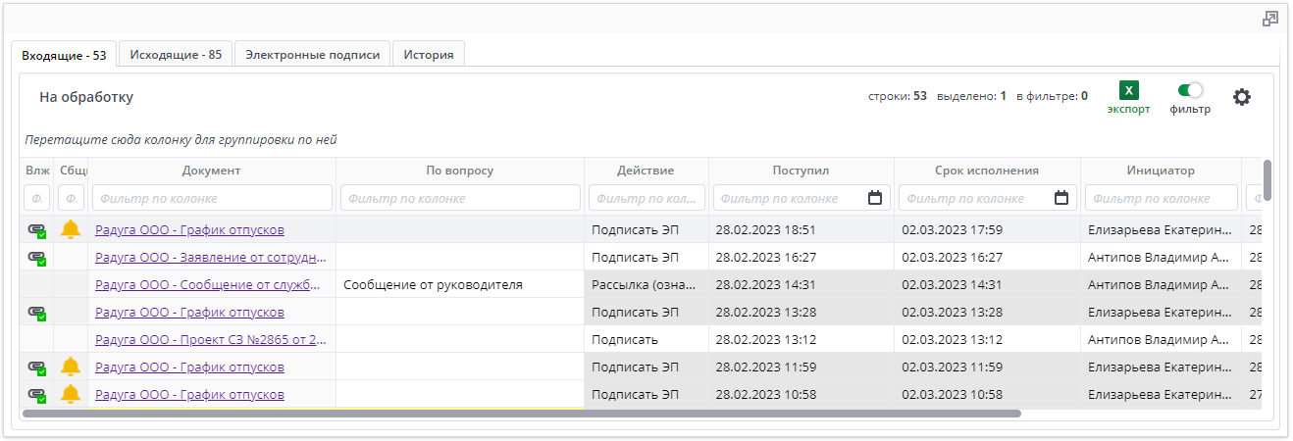Open График отпусков link received 13:28
1293x441 pixels.
click(189, 313)
